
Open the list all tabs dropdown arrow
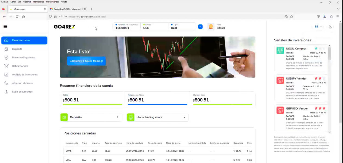coord(338,9)
